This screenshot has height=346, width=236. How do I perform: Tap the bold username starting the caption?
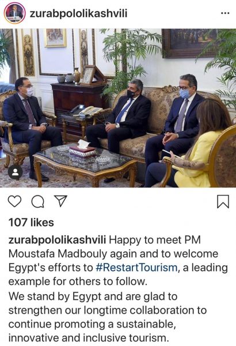click(58, 240)
